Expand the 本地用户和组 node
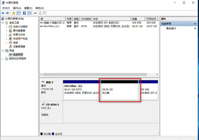Screen dimensions: 199x140 click(x=7, y=39)
